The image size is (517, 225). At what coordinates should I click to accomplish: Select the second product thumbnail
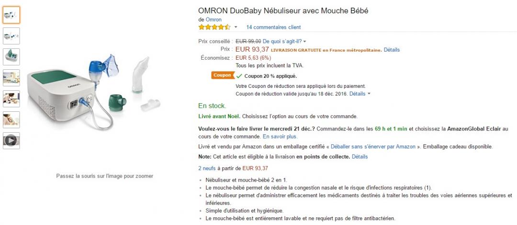click(x=11, y=36)
